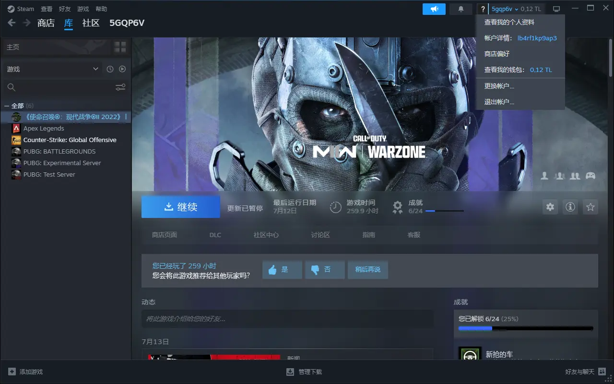This screenshot has width=614, height=384.
Task: Open the 查看 menu
Action: point(47,9)
